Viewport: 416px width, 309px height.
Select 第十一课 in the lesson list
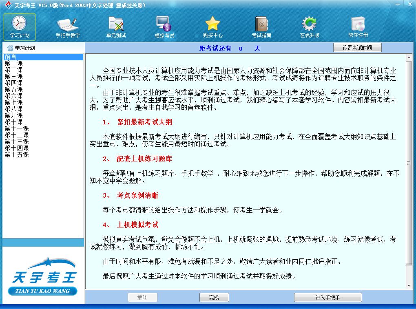43,128
